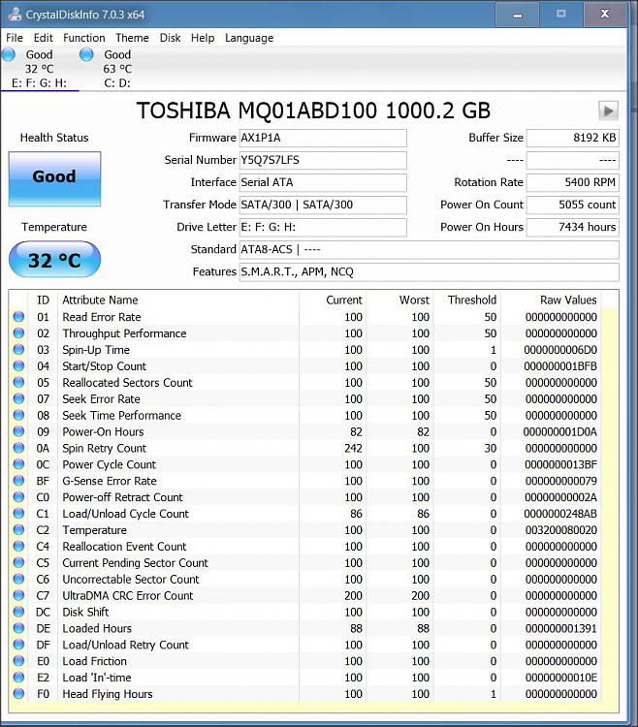Open the Theme menu

coord(132,38)
